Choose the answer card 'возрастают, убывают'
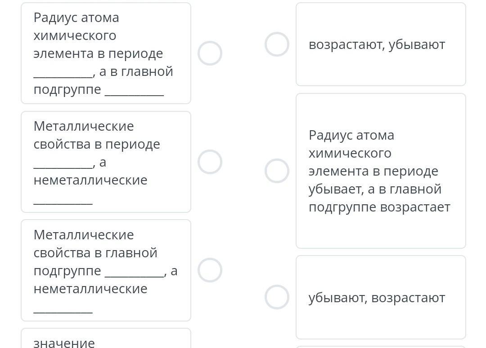Screen dimensions: 486x348 [x=381, y=44]
